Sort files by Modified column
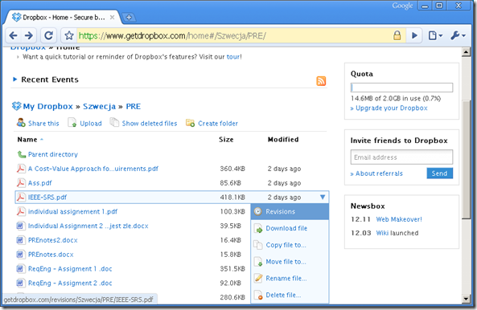The width and height of the screenshot is (477, 310). pos(283,140)
